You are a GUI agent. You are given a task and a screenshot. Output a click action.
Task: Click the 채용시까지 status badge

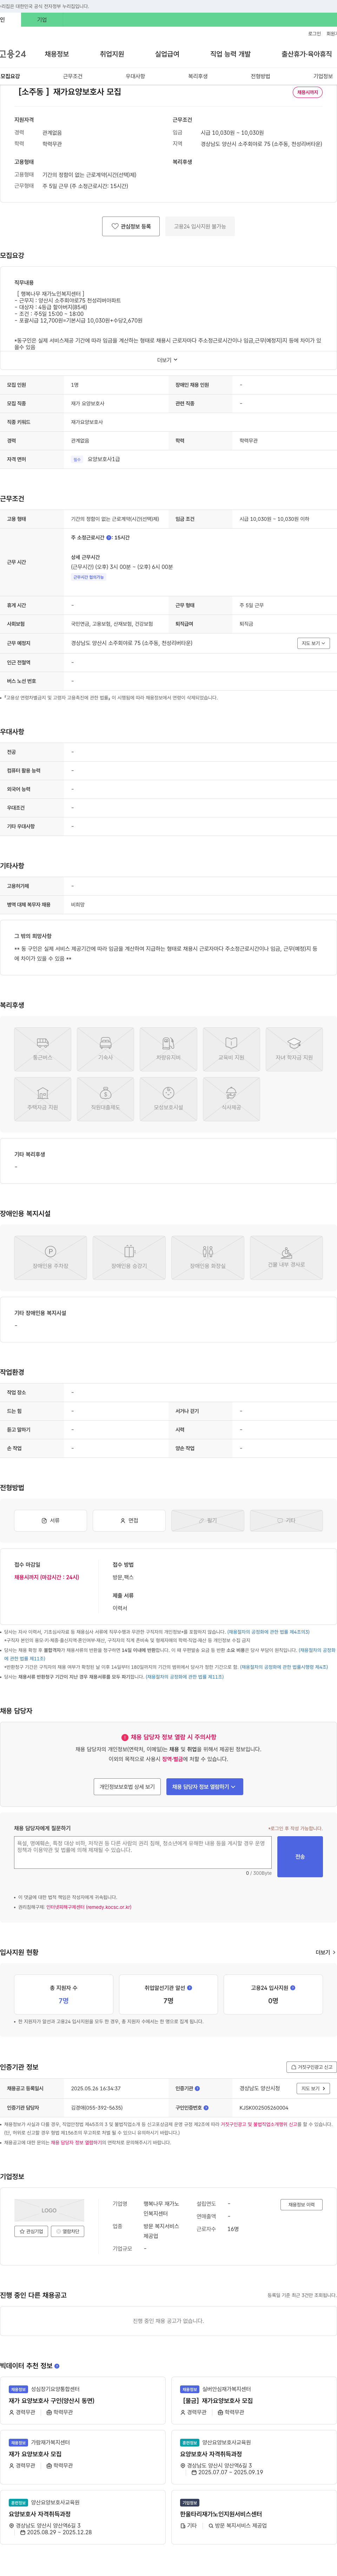pyautogui.click(x=307, y=92)
